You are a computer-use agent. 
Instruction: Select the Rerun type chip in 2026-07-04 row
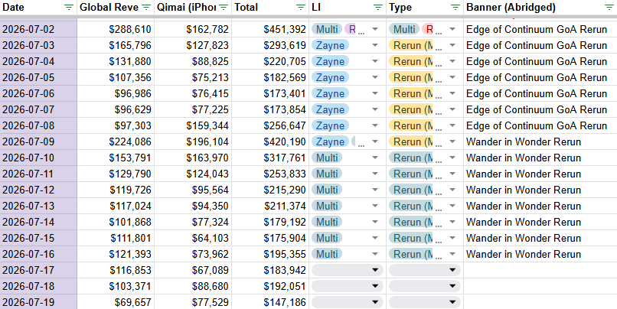(x=411, y=62)
